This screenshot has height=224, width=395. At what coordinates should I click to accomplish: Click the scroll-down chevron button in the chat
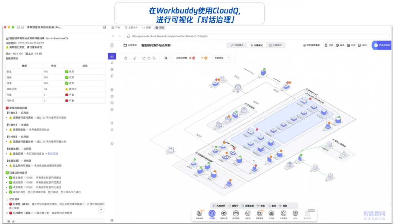pyautogui.click(x=101, y=209)
